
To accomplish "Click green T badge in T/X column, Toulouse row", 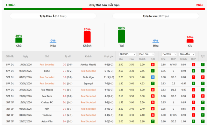I will pyautogui.click(x=203, y=115).
